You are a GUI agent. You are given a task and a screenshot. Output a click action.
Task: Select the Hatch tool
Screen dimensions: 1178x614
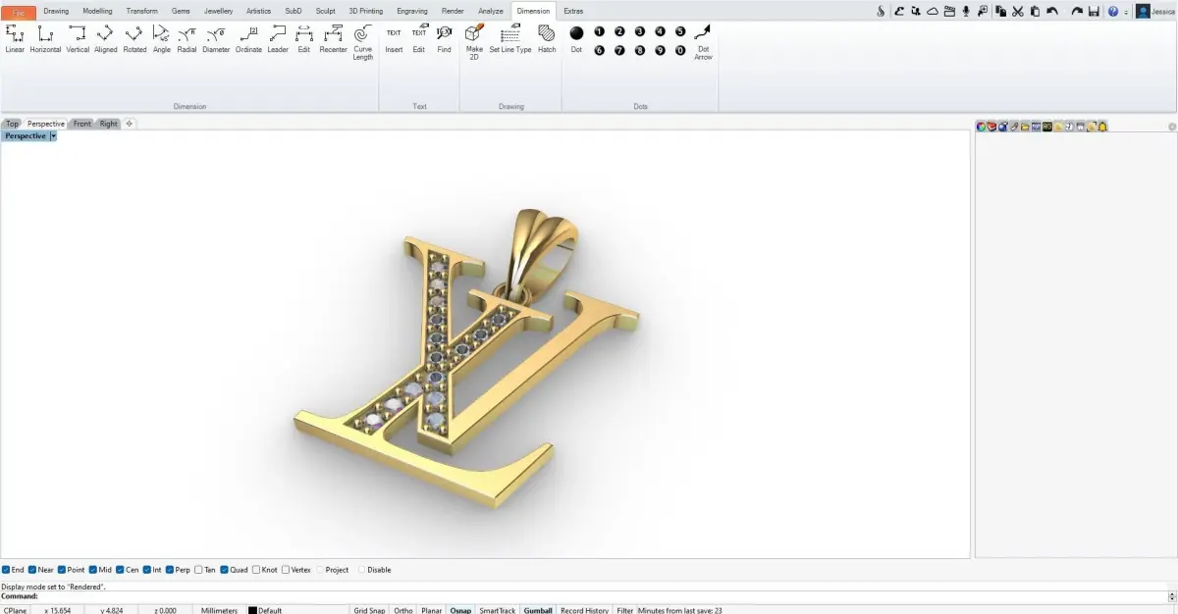[x=547, y=39]
